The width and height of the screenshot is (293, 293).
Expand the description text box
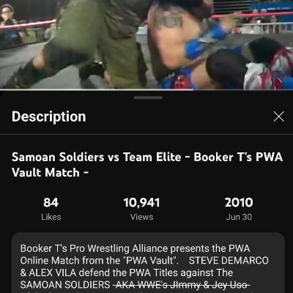point(148,263)
